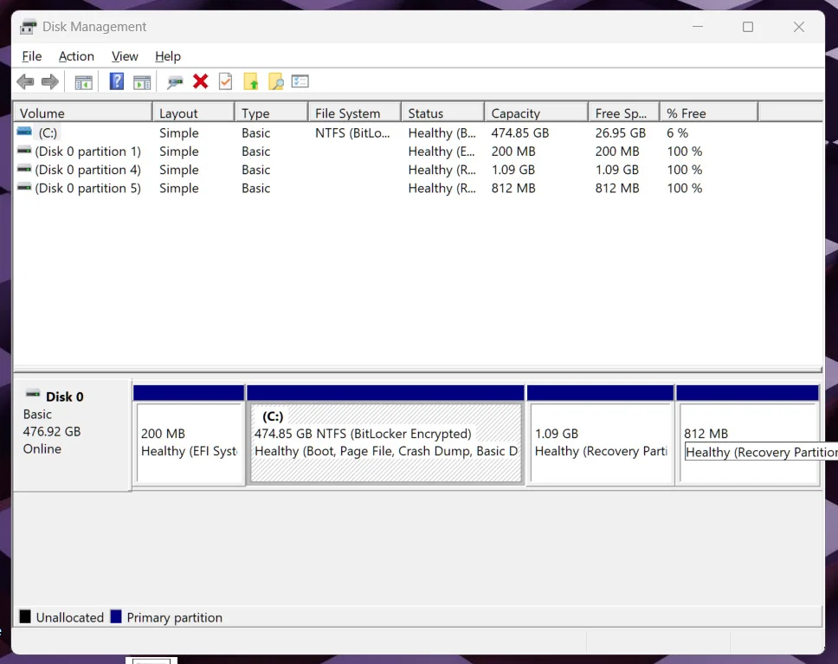Screen dimensions: 838x664
Task: Click the 26.95 GB free space cell
Action: [x=621, y=132]
